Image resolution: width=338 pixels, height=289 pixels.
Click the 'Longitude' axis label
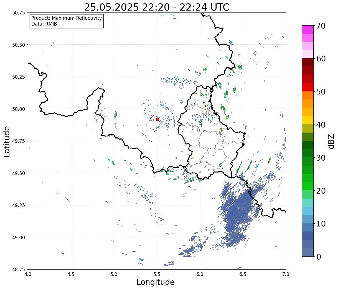(x=156, y=282)
